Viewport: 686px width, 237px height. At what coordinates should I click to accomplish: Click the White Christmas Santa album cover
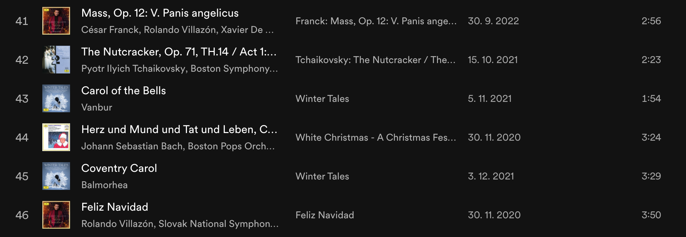point(56,137)
